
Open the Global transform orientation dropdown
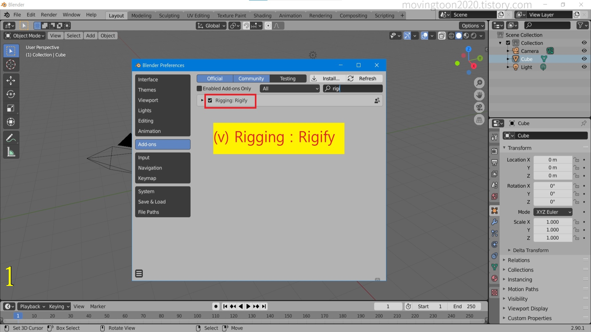211,26
